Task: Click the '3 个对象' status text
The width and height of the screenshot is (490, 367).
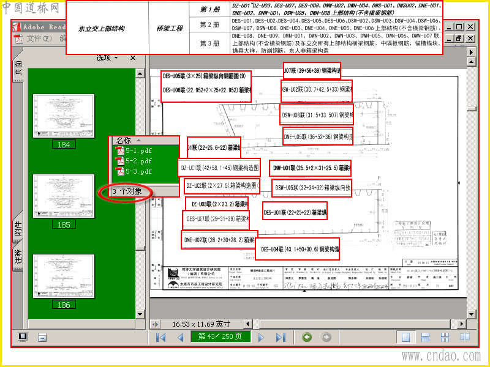Action: pos(127,191)
